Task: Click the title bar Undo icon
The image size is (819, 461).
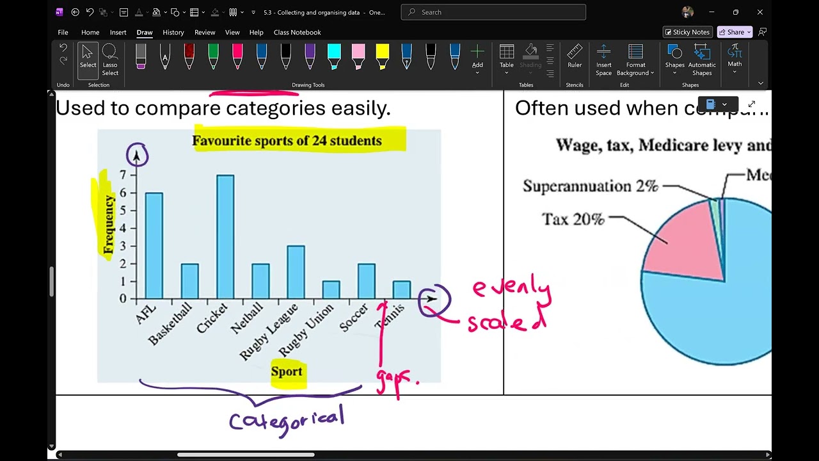Action: 90,12
